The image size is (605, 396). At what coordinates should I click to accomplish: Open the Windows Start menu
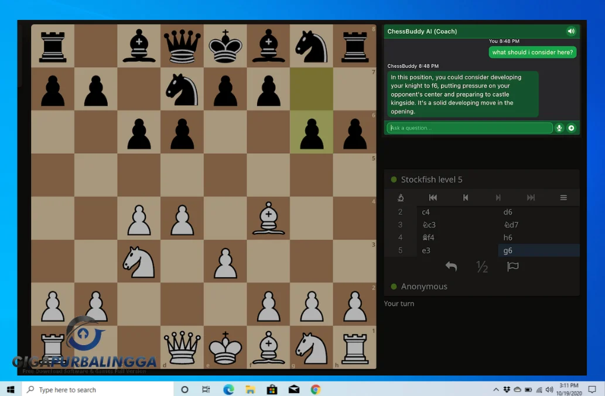(11, 390)
